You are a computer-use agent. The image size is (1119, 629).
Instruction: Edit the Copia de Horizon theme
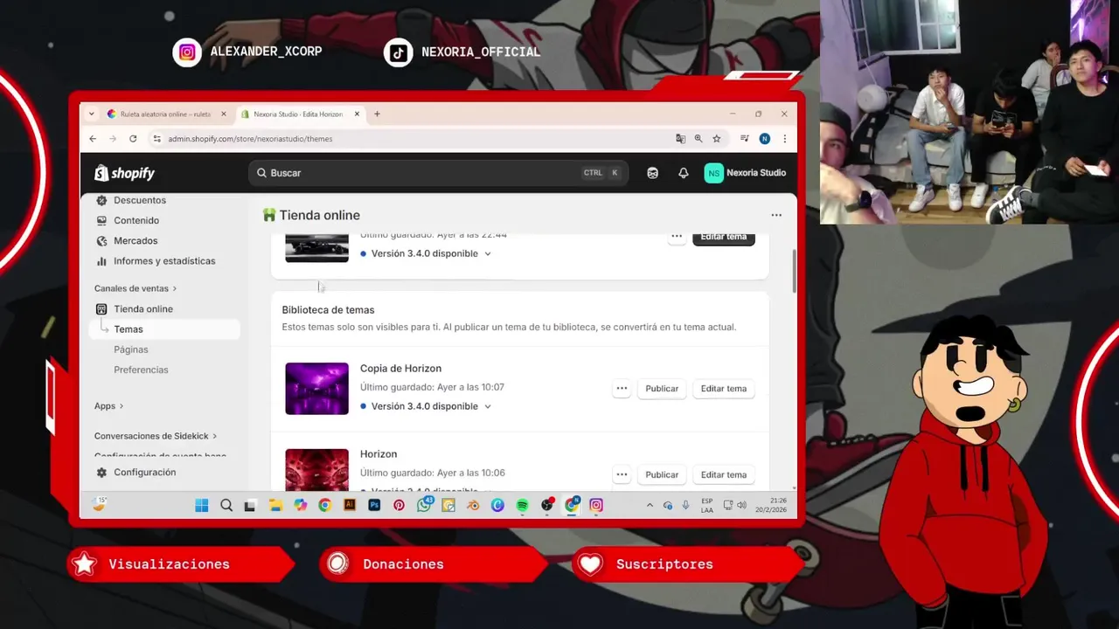coord(724,388)
